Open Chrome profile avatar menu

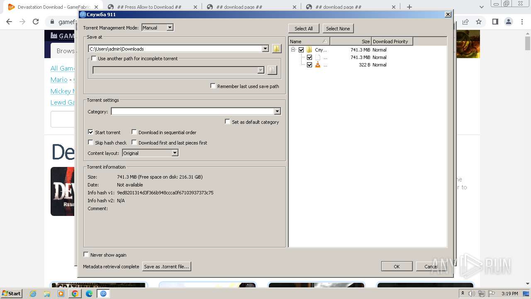509,22
